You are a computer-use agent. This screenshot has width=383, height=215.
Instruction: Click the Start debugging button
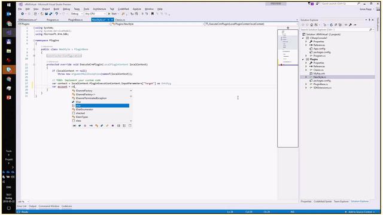point(113,14)
